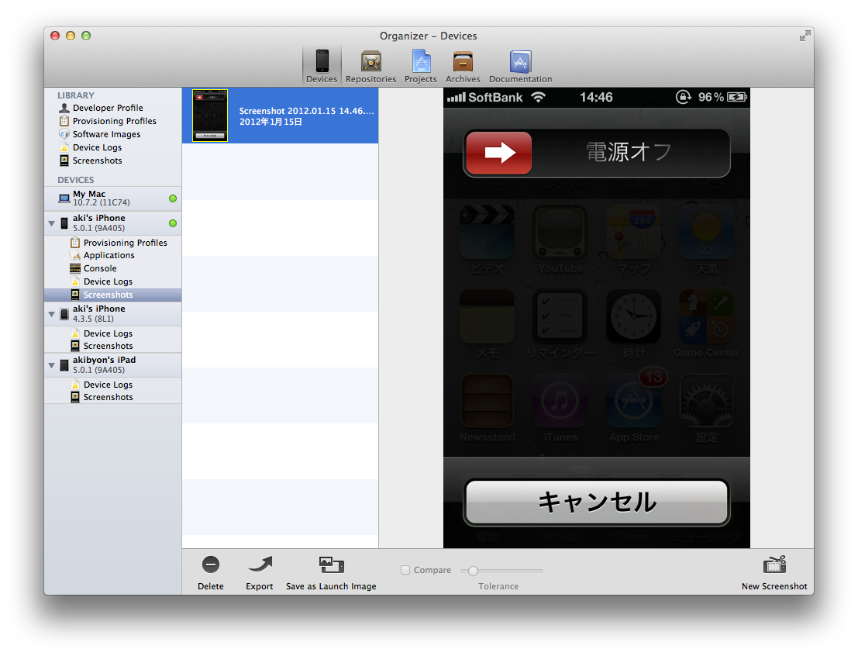Image resolution: width=858 pixels, height=656 pixels.
Task: Open Console under aki's iPhone
Action: click(100, 268)
